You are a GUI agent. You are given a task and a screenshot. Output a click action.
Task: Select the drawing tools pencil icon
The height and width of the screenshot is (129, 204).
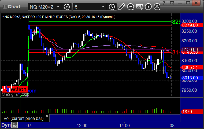tap(121, 7)
